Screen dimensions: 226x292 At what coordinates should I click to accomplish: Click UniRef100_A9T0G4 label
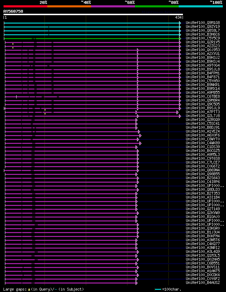click(x=203, y=65)
